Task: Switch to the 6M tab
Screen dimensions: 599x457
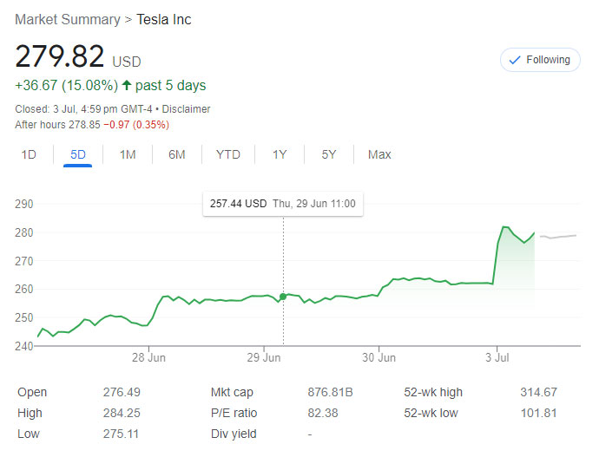Action: [177, 154]
